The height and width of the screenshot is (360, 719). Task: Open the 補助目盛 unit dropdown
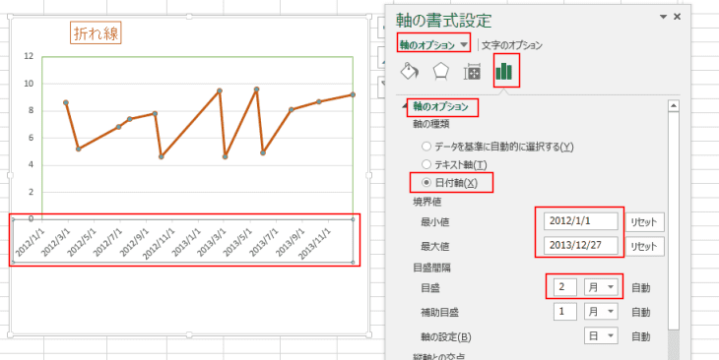(x=601, y=312)
